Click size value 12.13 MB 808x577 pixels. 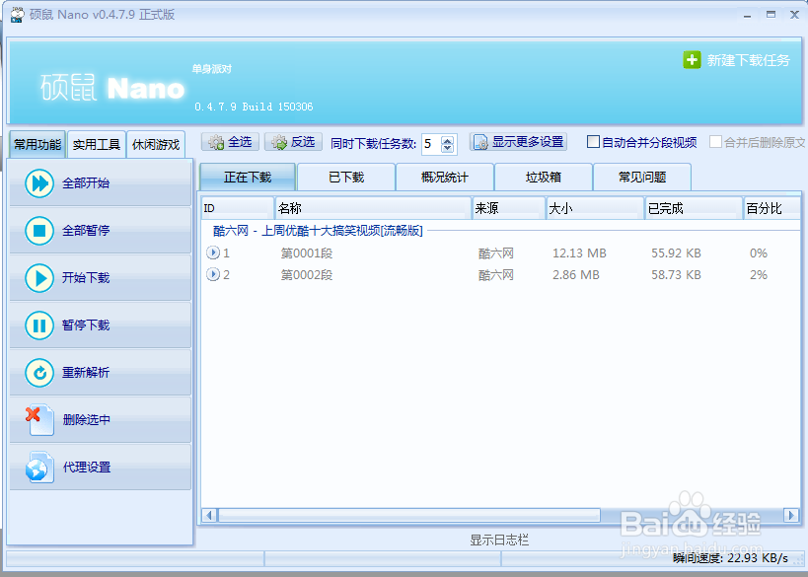pyautogui.click(x=579, y=252)
